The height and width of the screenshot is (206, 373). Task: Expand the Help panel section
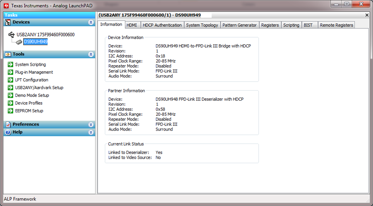[91, 132]
